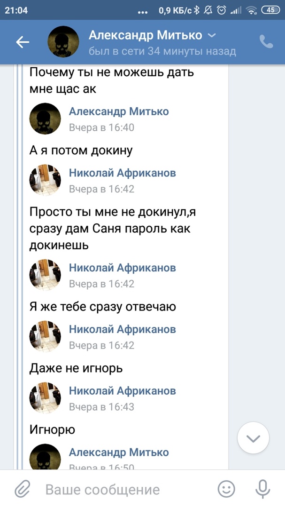Viewport: 285px width, 508px height.
Task: Select message А я потом докину
Action: point(81,151)
